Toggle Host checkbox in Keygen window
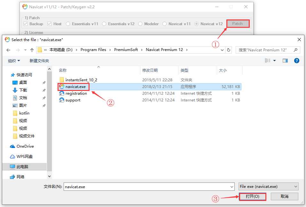Screen dimensions: 306x207 [49, 24]
